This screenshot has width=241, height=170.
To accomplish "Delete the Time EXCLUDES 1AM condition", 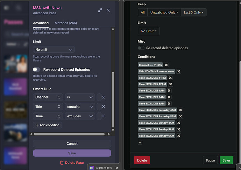I will click(169, 90).
